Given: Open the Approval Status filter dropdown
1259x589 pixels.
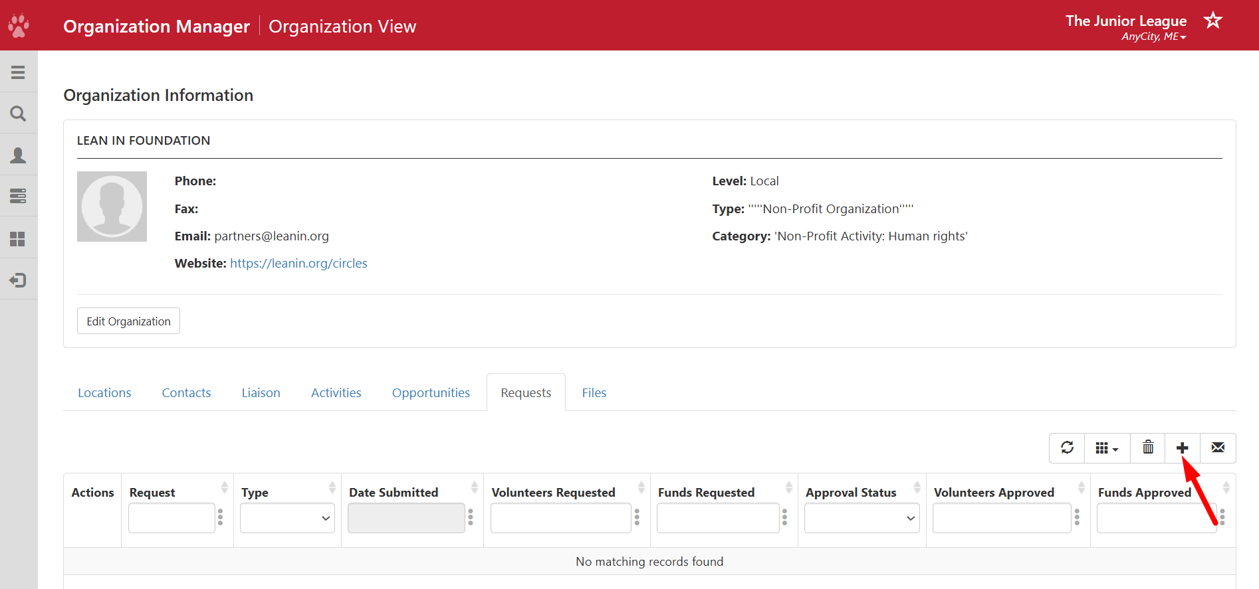Looking at the screenshot, I should [x=862, y=518].
